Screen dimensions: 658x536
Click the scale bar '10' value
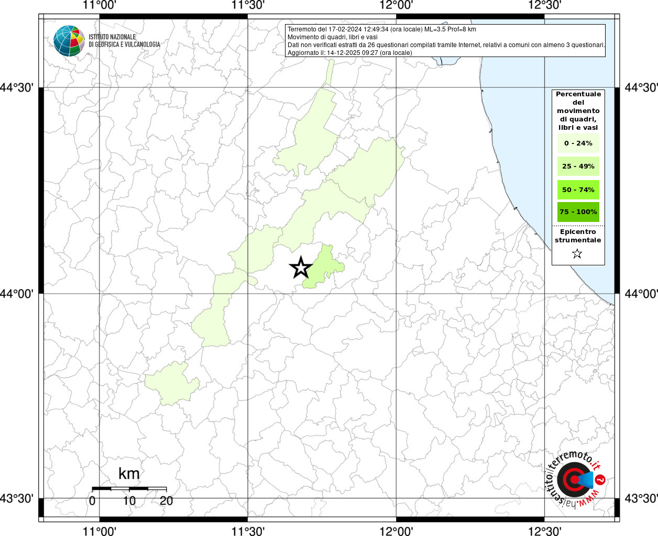pos(129,501)
